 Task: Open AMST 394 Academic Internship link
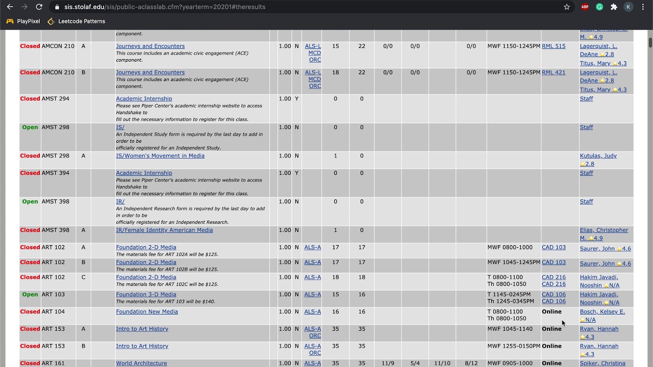click(144, 173)
